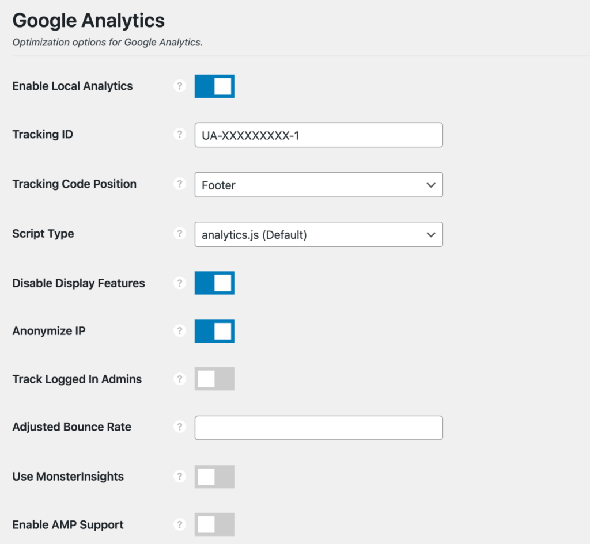Screen dimensions: 590x544
Task: Click the 'Use MonsterInsights' label
Action: click(68, 476)
